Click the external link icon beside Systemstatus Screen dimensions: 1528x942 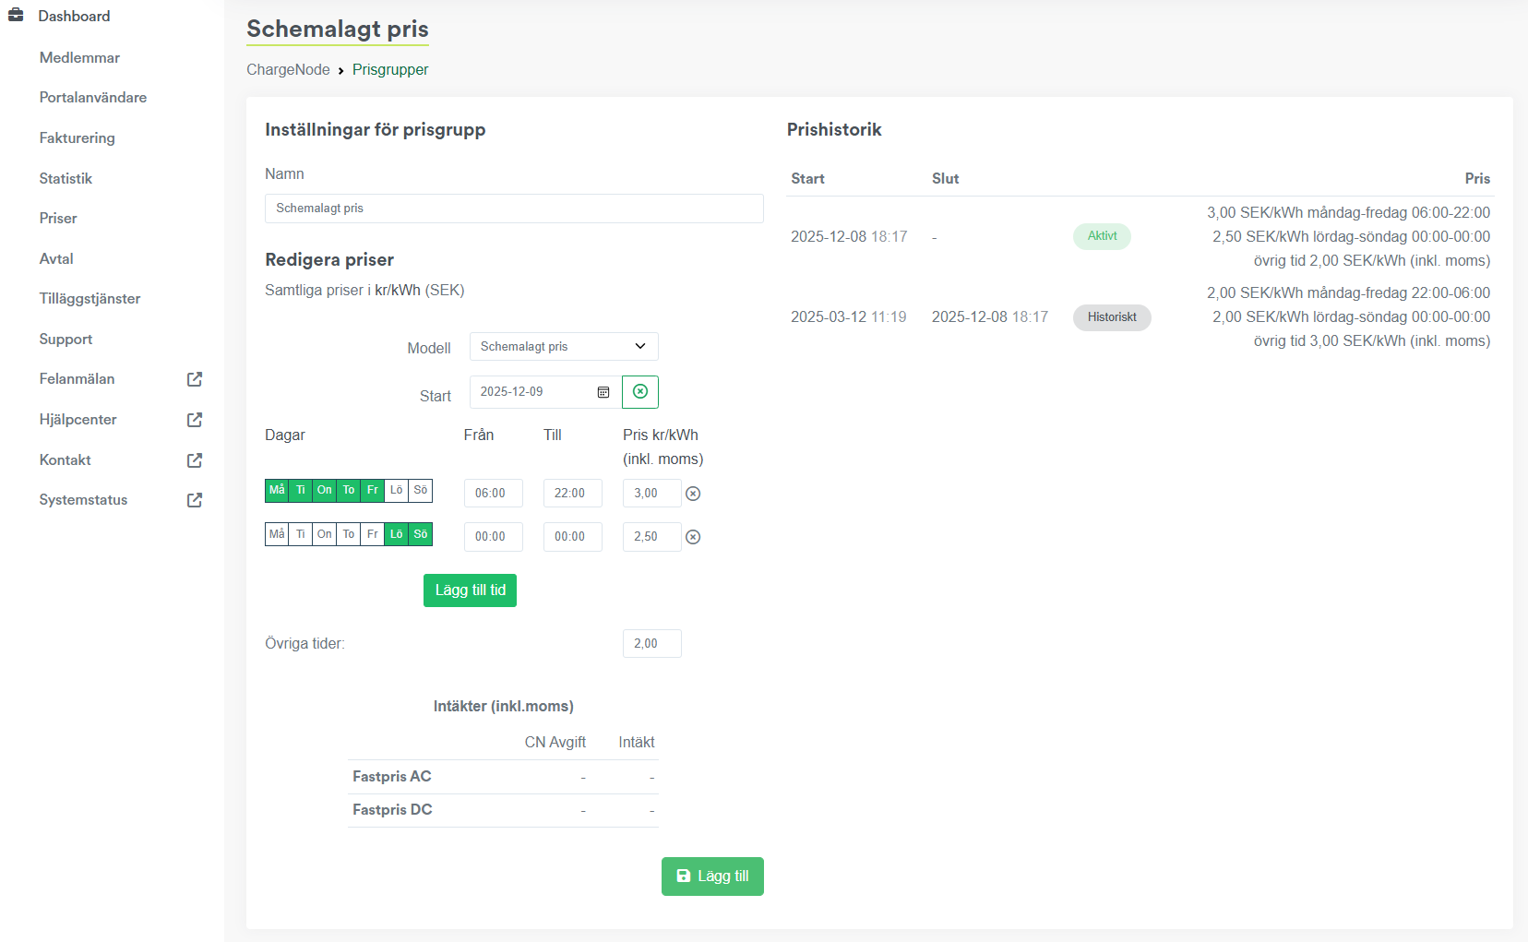(195, 500)
